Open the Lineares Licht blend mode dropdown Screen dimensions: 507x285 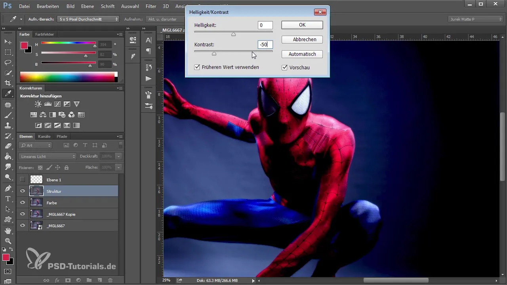pyautogui.click(x=48, y=156)
